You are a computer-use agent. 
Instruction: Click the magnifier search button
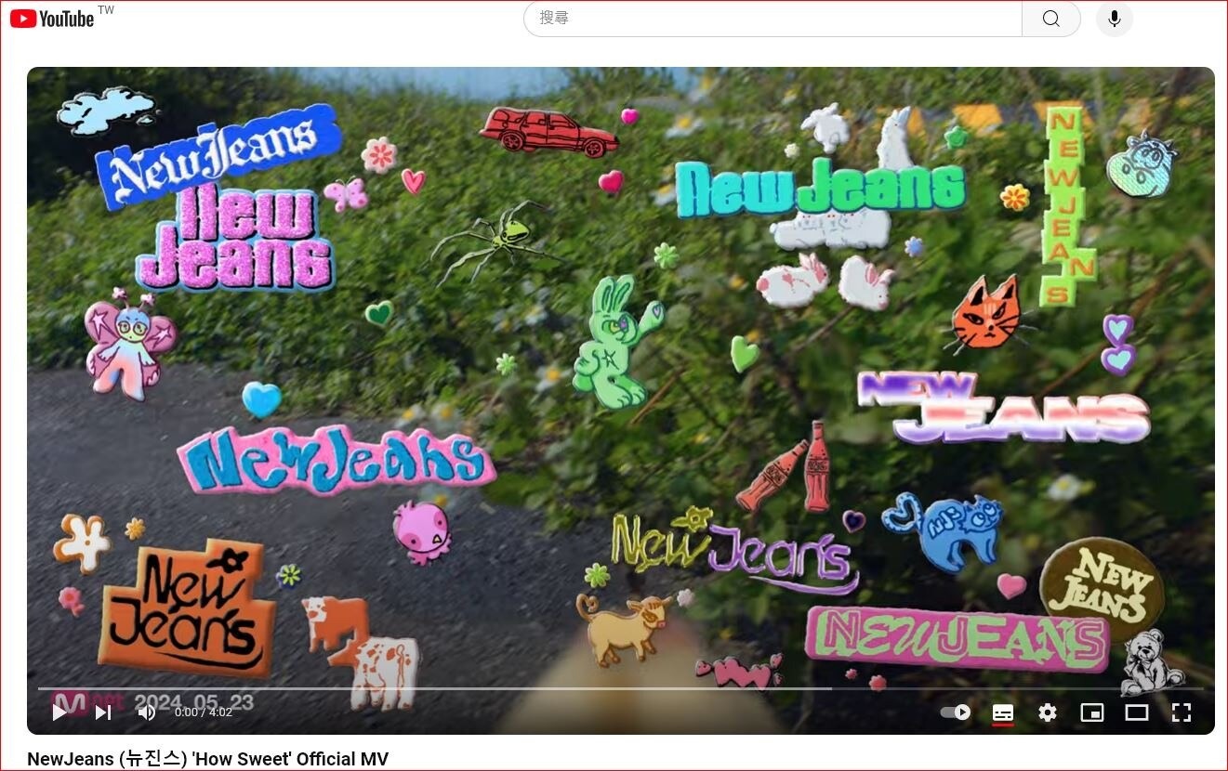pyautogui.click(x=1050, y=19)
